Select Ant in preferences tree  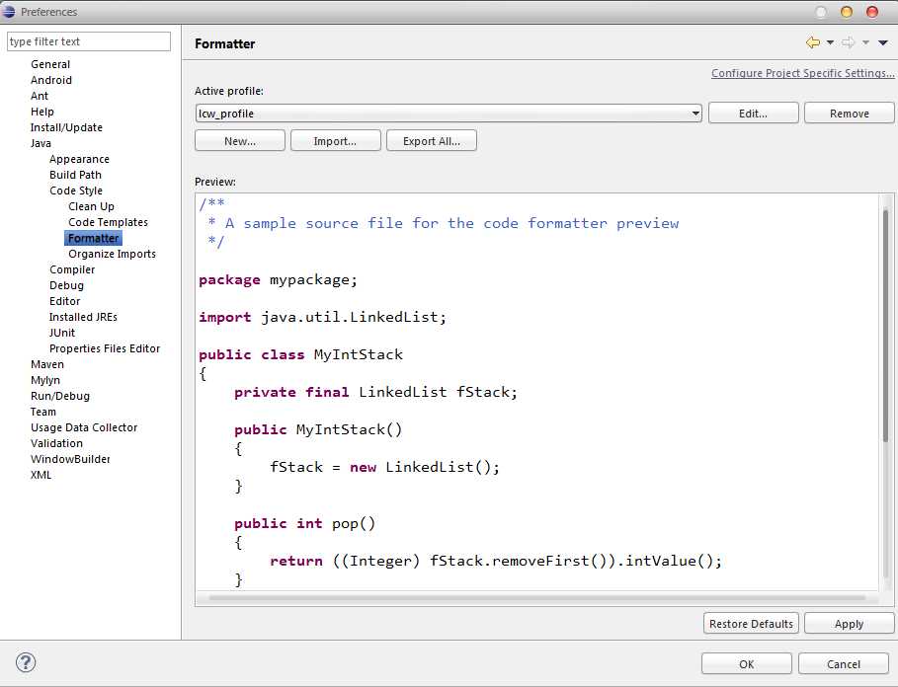tap(39, 96)
